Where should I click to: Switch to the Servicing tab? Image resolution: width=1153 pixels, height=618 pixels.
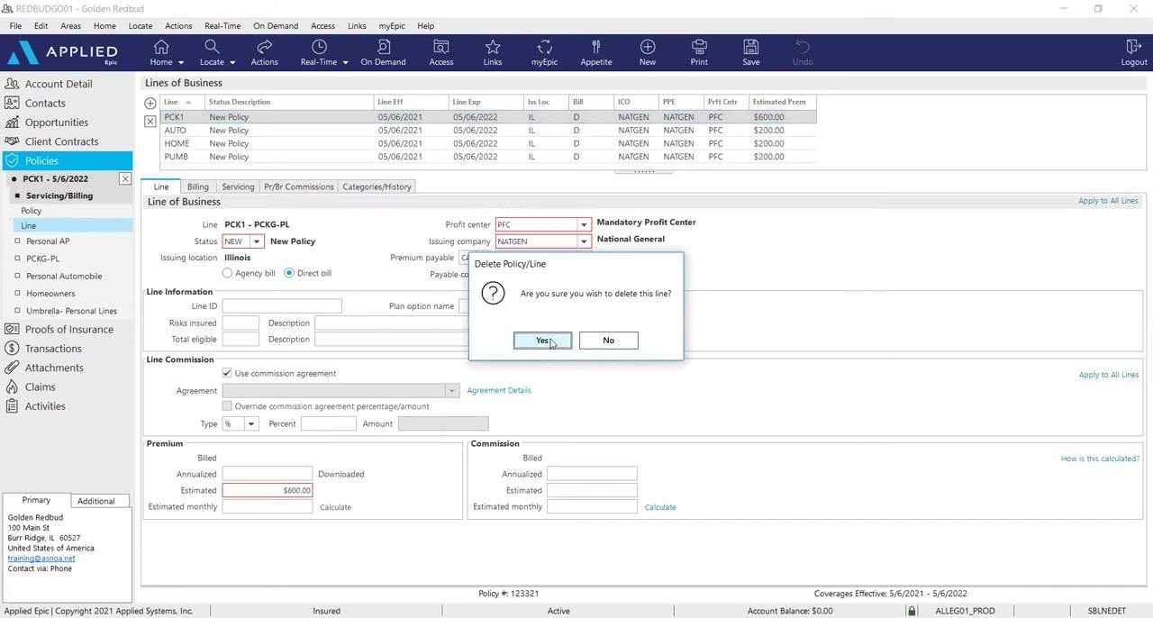pyautogui.click(x=238, y=186)
